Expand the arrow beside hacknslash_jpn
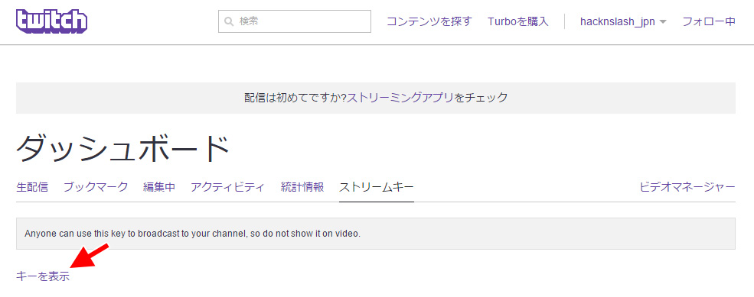This screenshot has width=754, height=297. [x=663, y=22]
